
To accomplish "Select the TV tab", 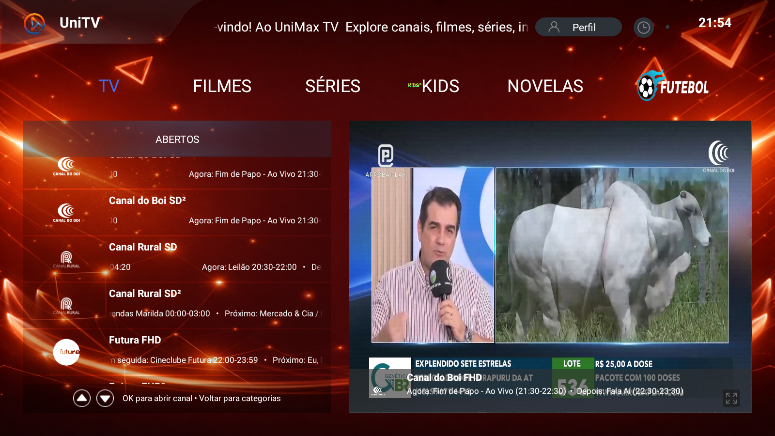I will (x=108, y=86).
